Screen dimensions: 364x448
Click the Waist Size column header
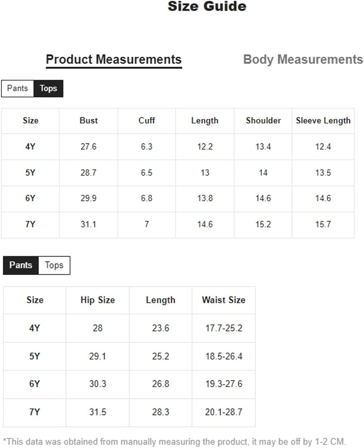coord(223,300)
